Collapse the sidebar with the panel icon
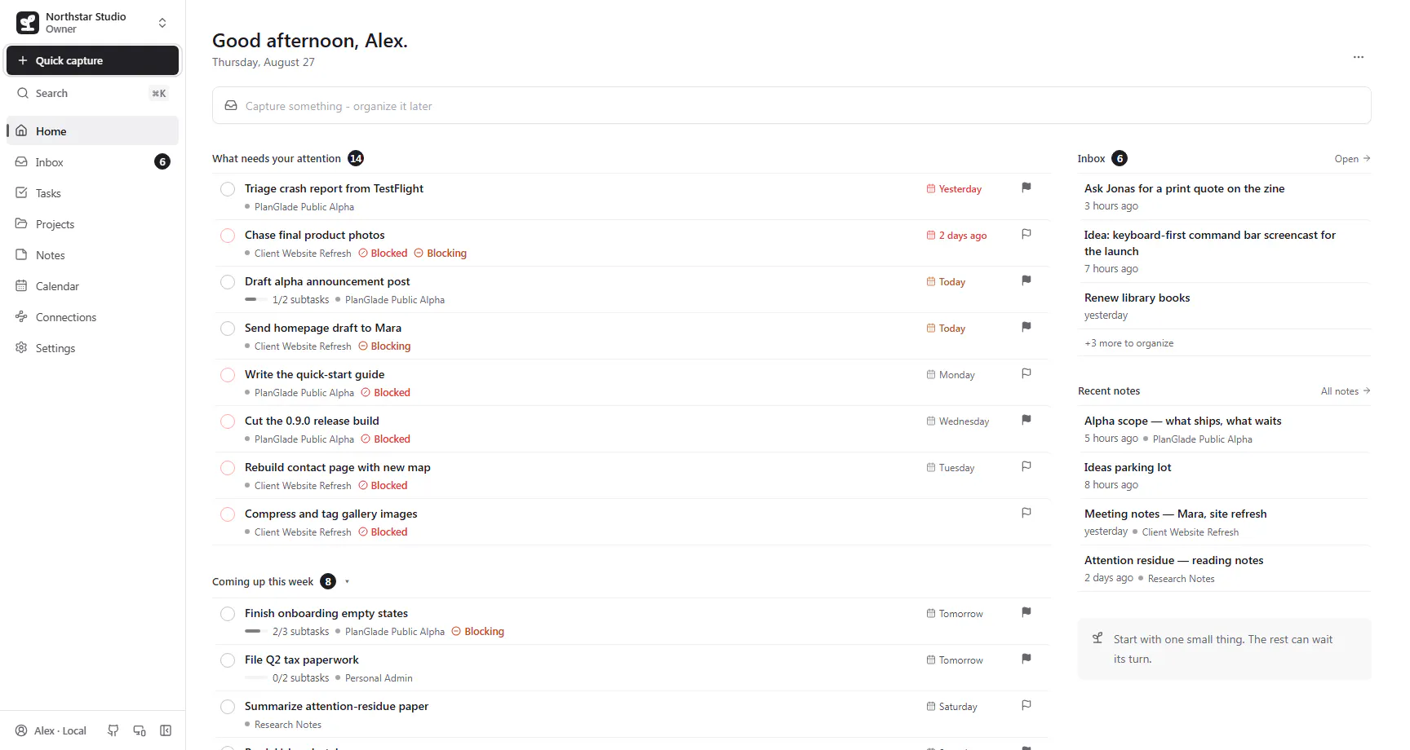 coord(166,730)
